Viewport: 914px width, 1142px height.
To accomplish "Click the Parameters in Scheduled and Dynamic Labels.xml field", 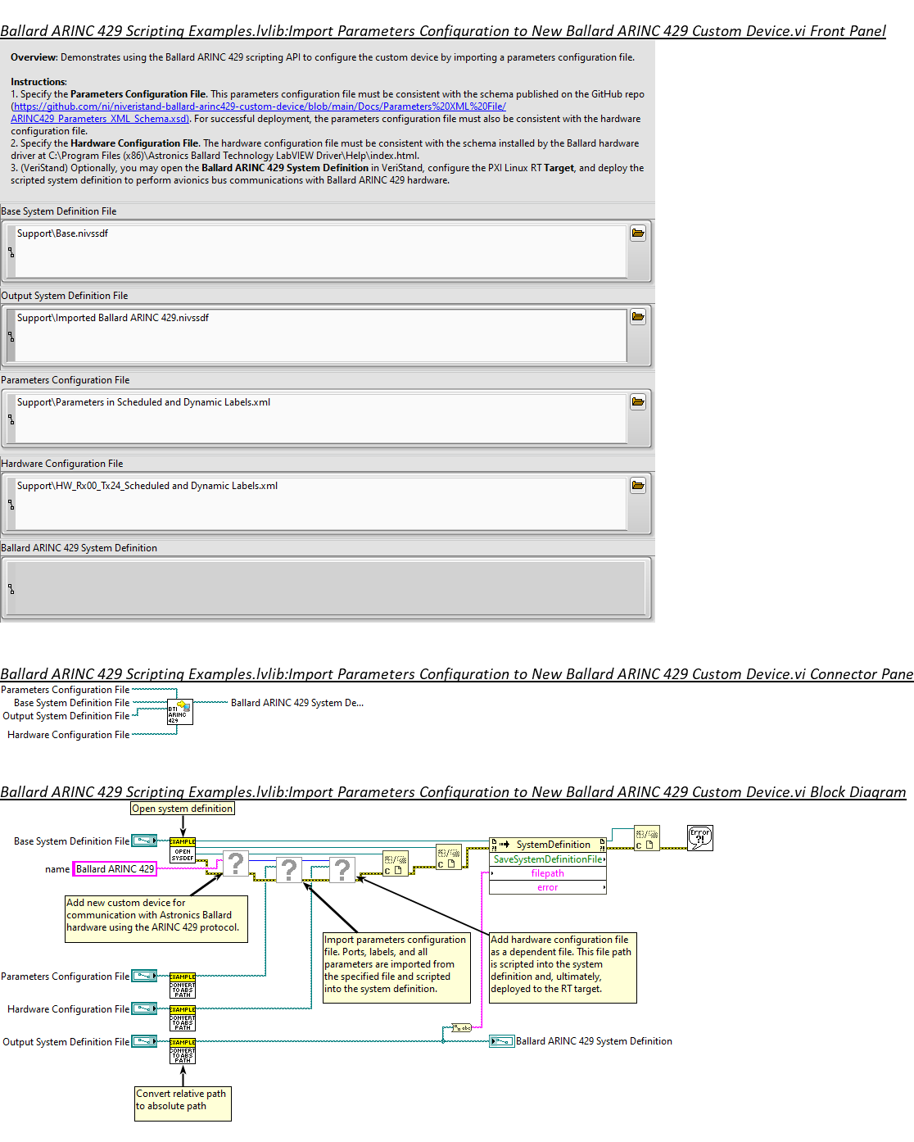I will [x=321, y=419].
